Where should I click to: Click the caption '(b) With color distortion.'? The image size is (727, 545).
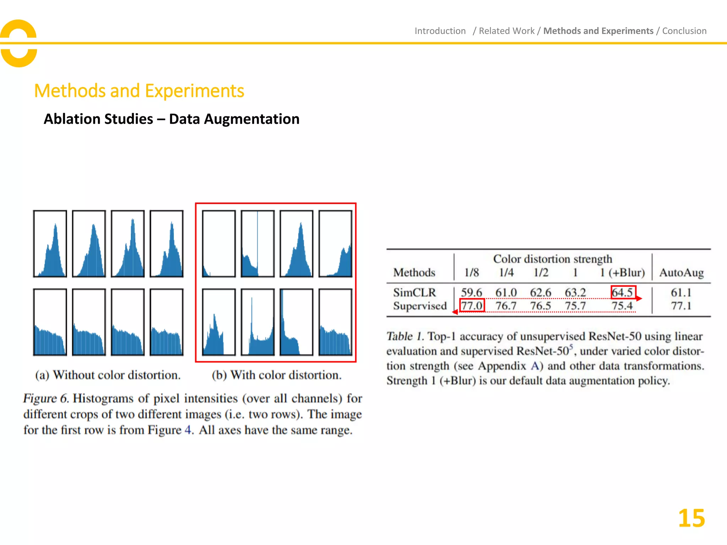[x=277, y=375]
